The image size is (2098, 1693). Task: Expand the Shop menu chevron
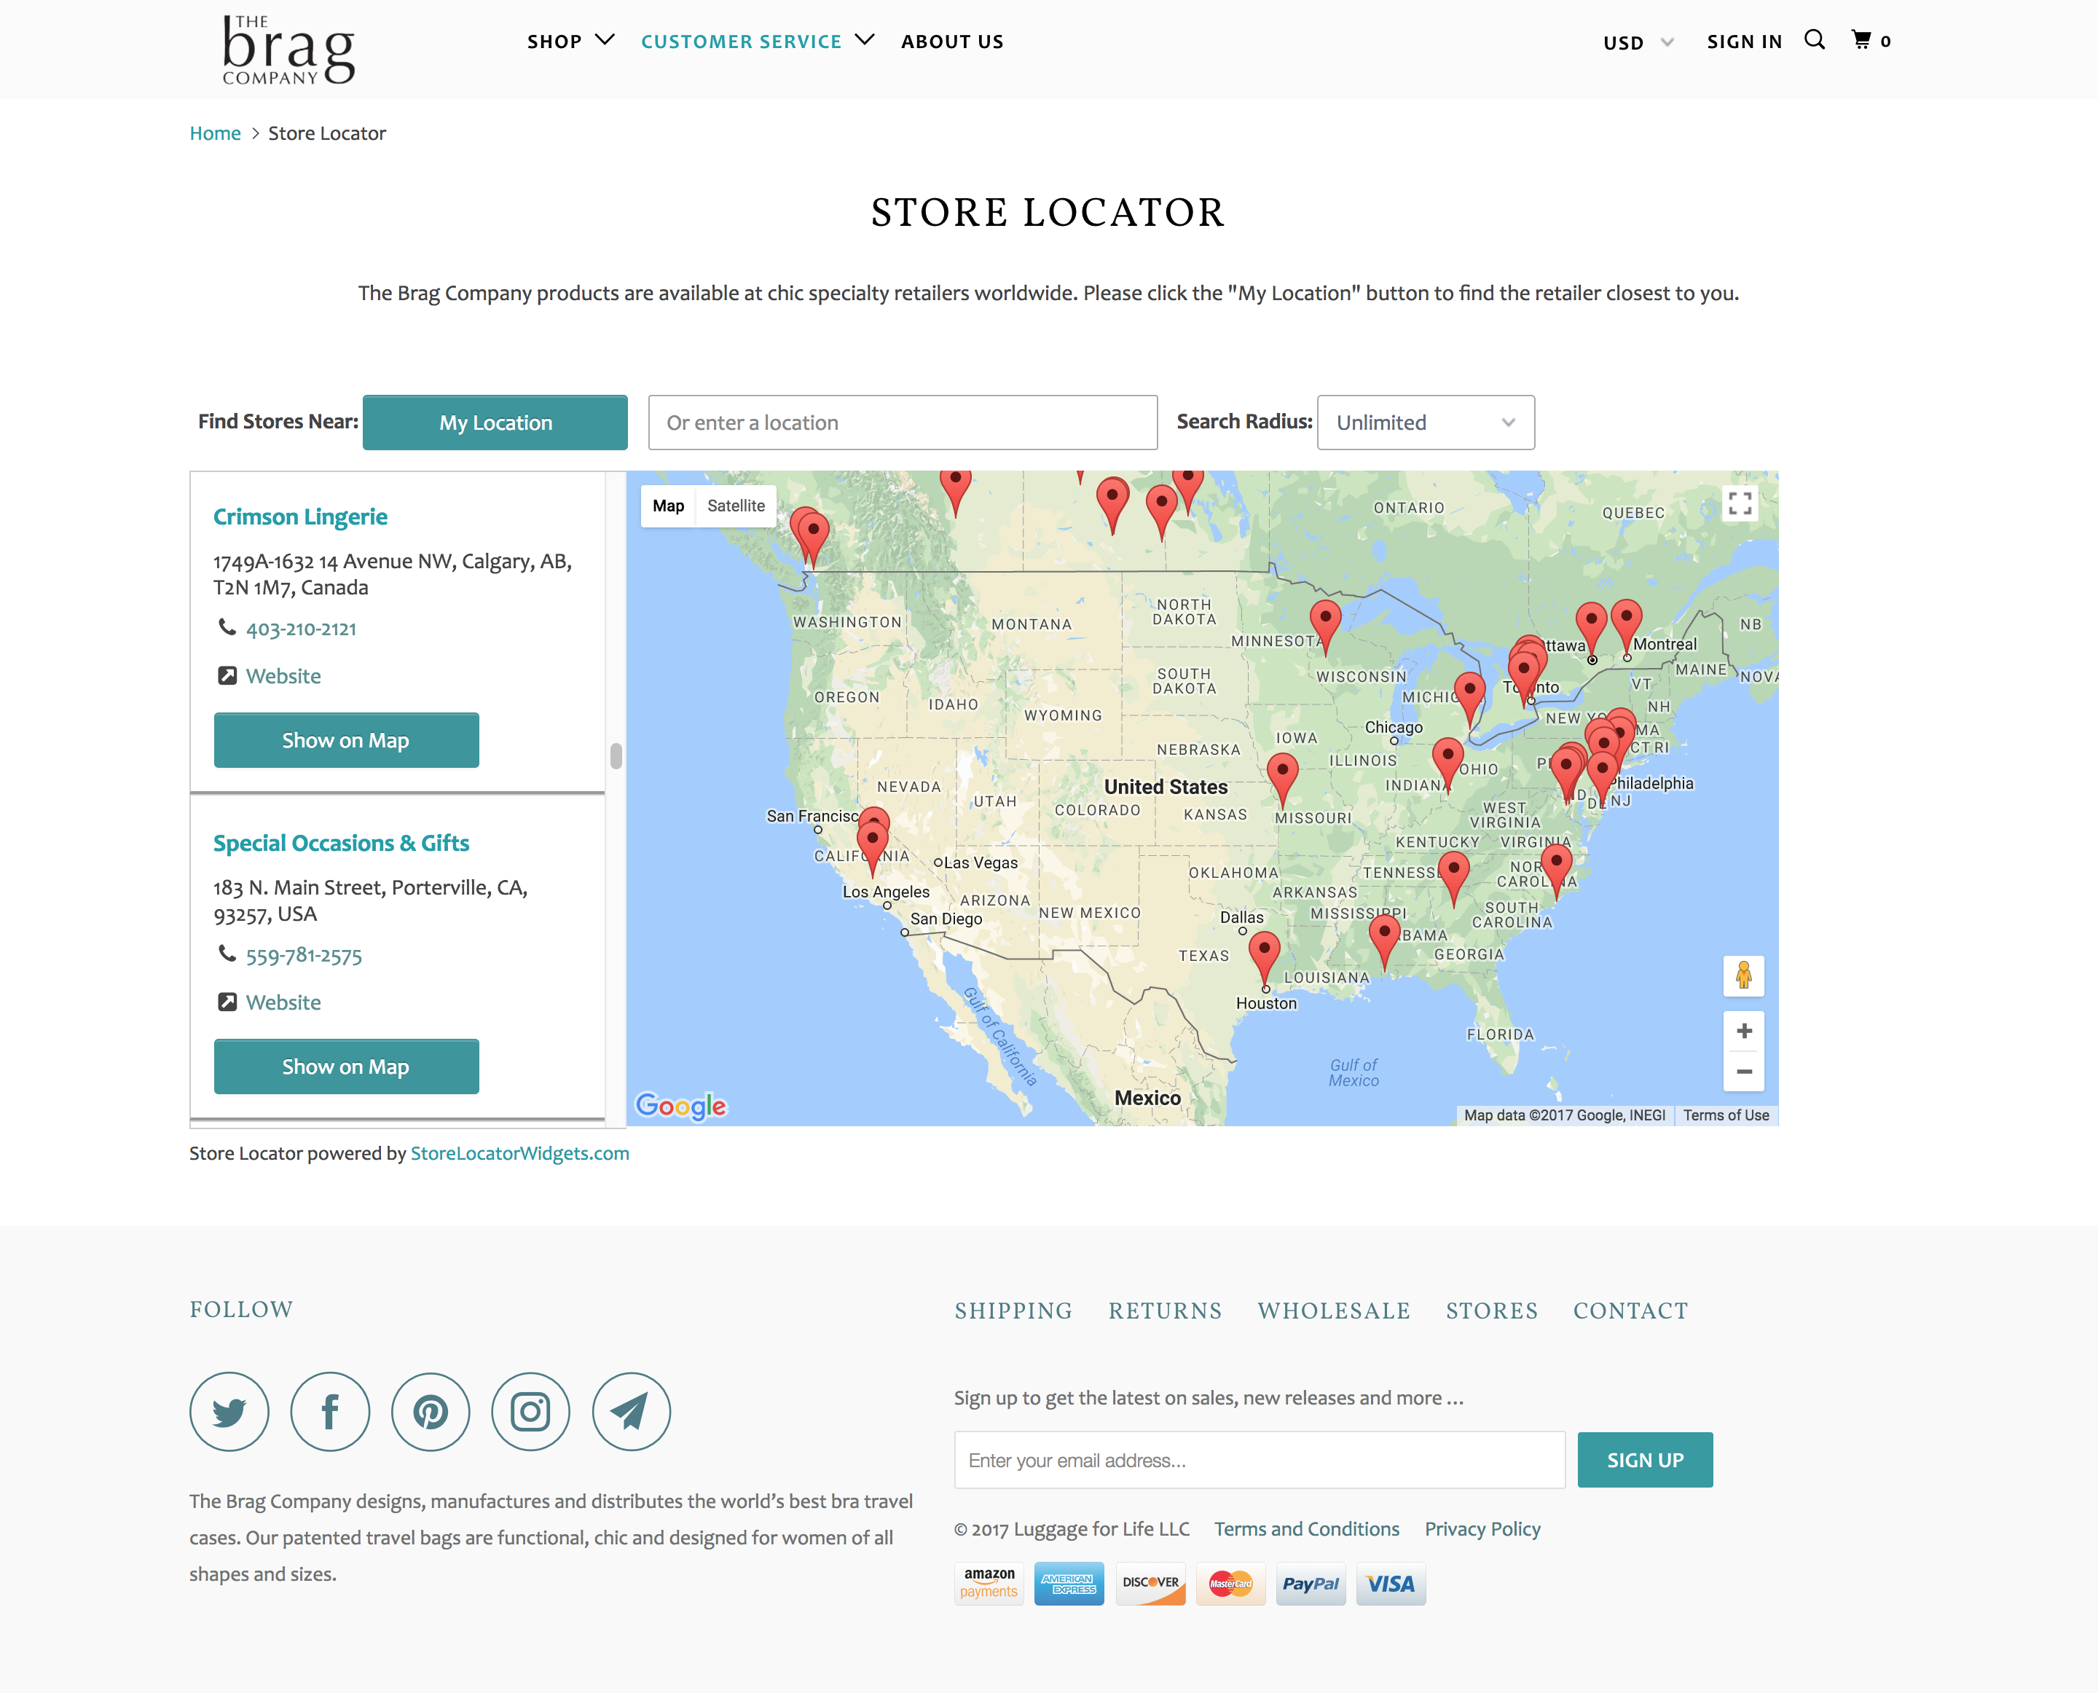[x=605, y=40]
